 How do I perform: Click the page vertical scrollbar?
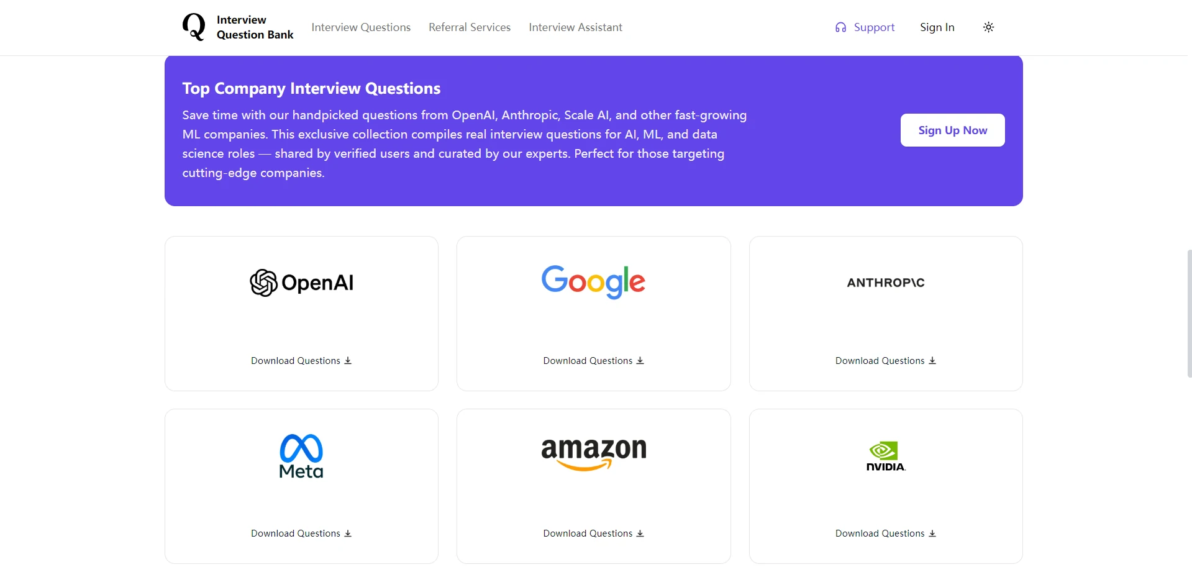[x=1189, y=314]
